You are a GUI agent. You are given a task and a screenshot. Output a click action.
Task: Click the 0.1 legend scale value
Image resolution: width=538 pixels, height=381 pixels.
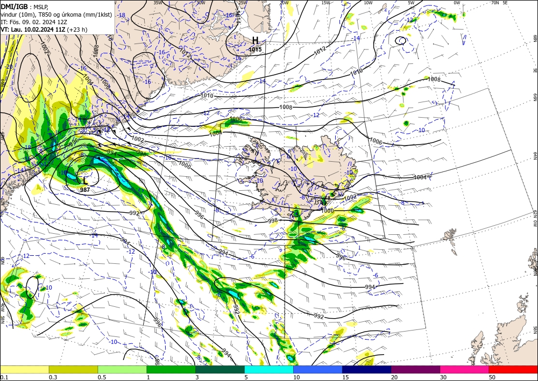(x=3, y=377)
